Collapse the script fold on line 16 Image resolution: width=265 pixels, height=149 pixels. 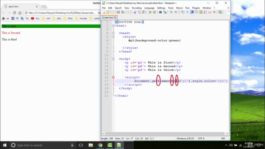(x=113, y=77)
